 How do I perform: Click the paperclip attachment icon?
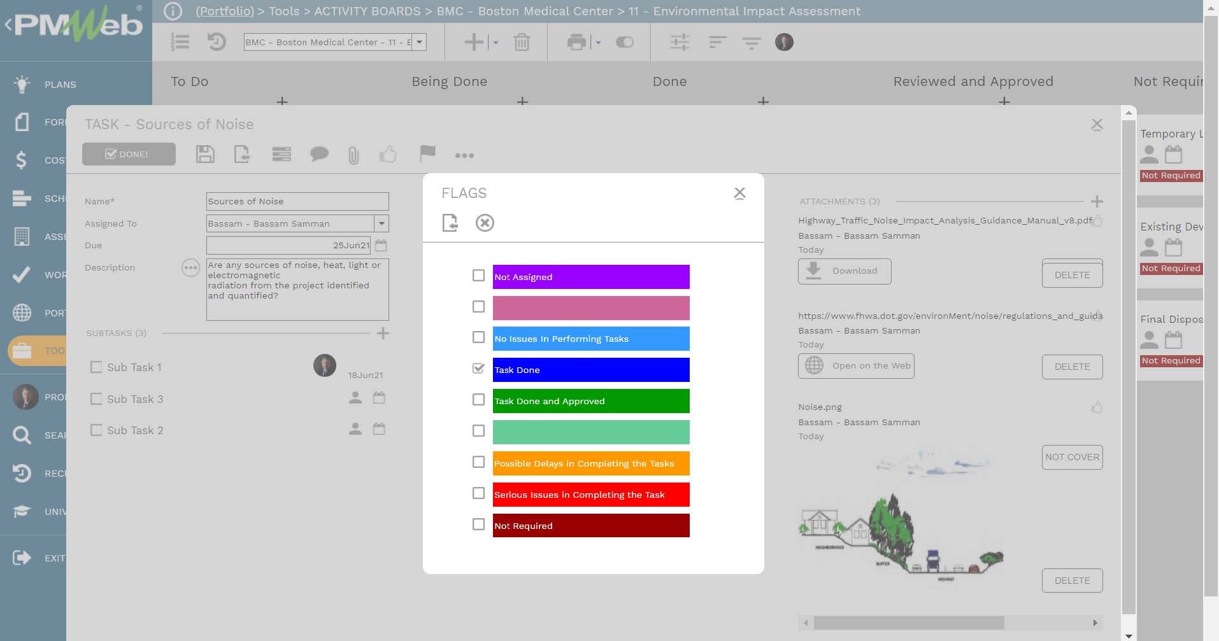tap(353, 155)
